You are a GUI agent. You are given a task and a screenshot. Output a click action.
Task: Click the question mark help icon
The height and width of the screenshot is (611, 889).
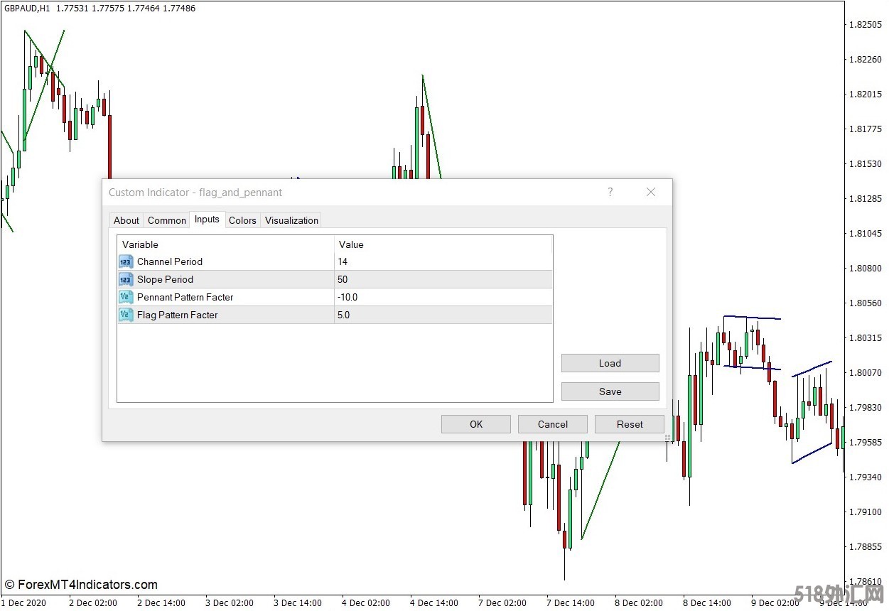pyautogui.click(x=610, y=193)
